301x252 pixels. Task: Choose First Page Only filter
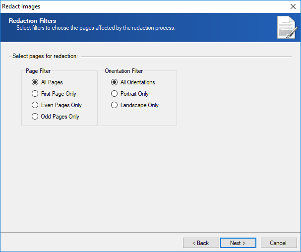point(35,94)
